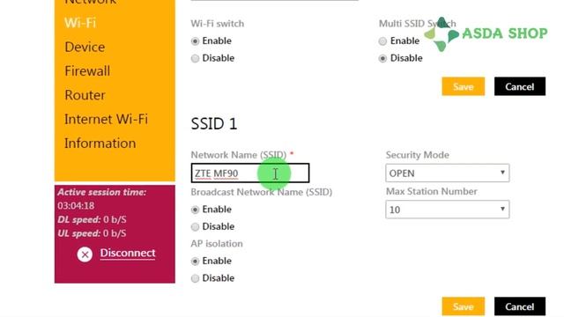Open the Internet Wi-Fi section
The width and height of the screenshot is (564, 317).
(x=106, y=120)
